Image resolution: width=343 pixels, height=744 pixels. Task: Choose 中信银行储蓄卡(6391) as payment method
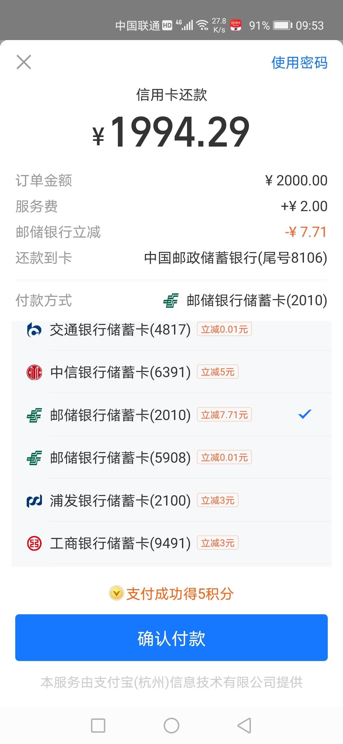coord(171,372)
